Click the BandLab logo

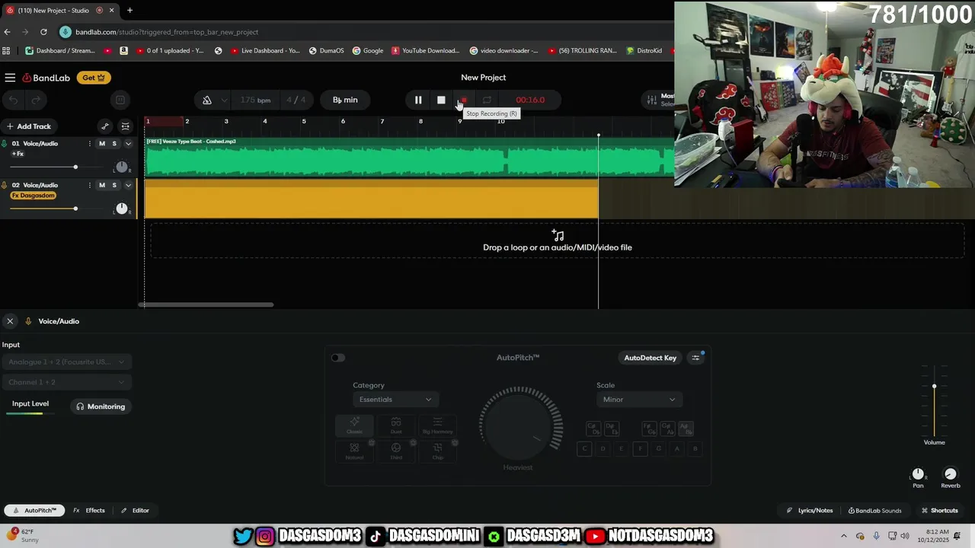click(x=46, y=78)
